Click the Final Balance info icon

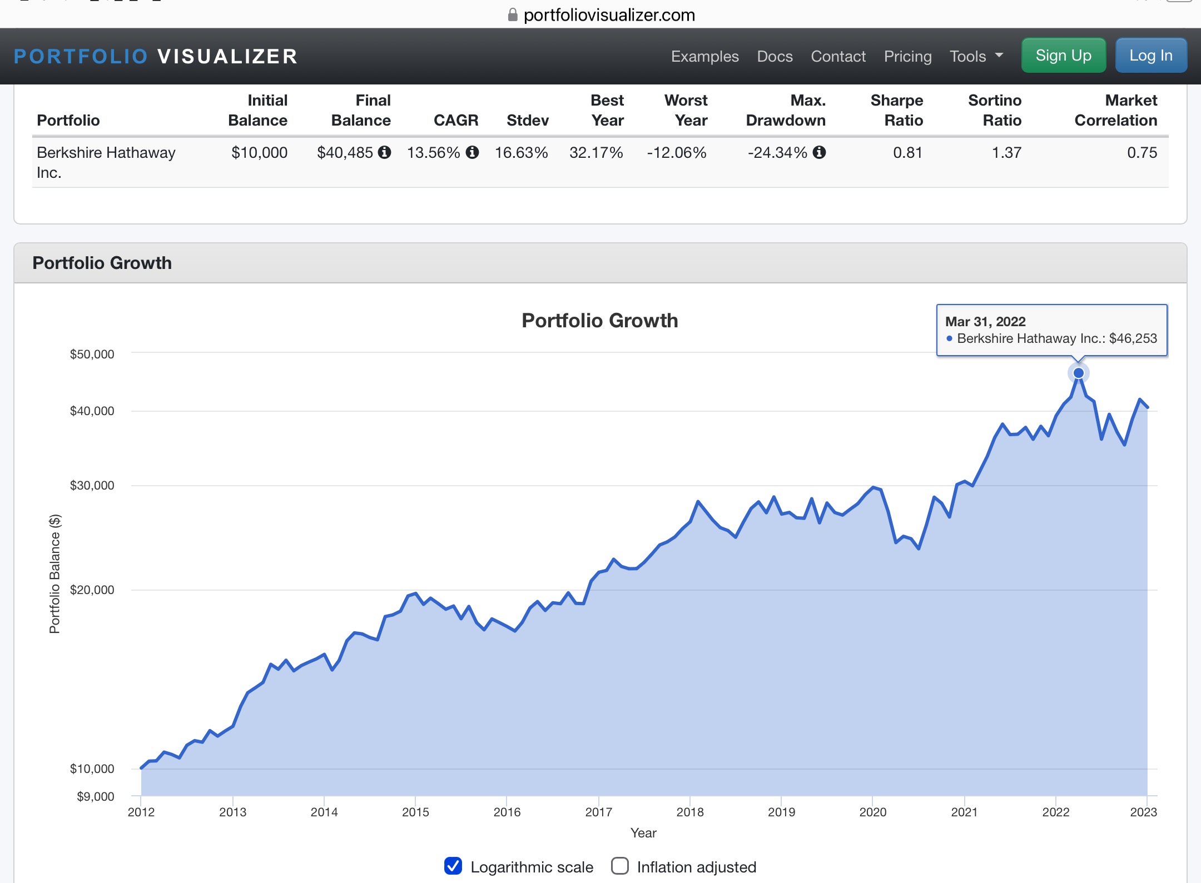click(x=384, y=152)
